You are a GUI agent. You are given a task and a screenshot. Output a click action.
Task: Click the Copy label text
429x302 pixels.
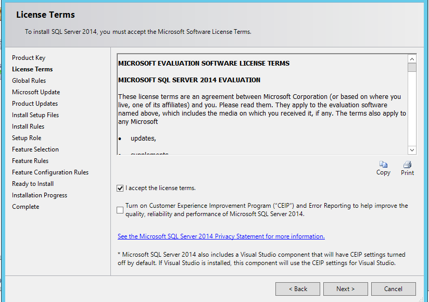383,173
